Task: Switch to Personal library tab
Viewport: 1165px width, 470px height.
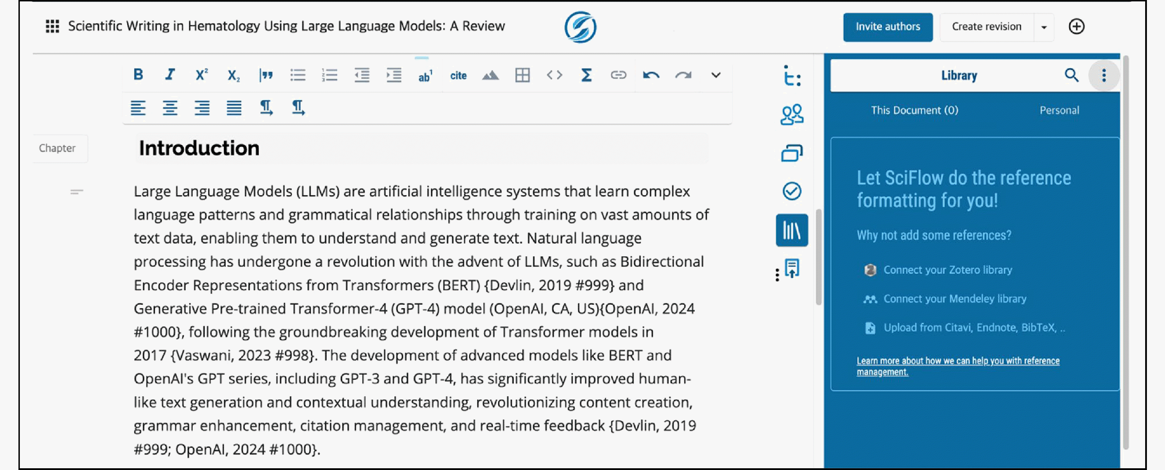Action: (1059, 110)
